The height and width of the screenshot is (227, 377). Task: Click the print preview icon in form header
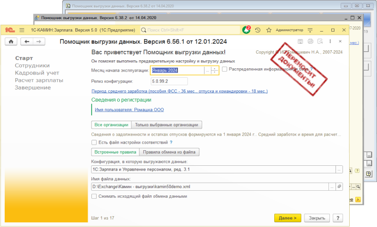(320, 41)
